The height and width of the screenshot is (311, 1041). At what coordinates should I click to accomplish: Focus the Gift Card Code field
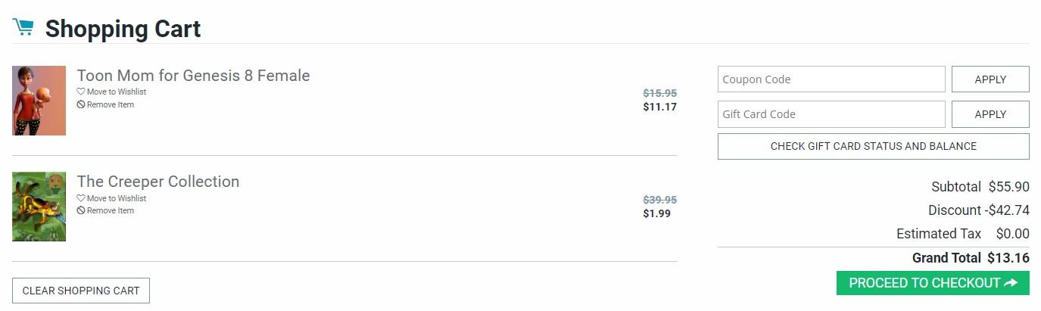tap(831, 114)
